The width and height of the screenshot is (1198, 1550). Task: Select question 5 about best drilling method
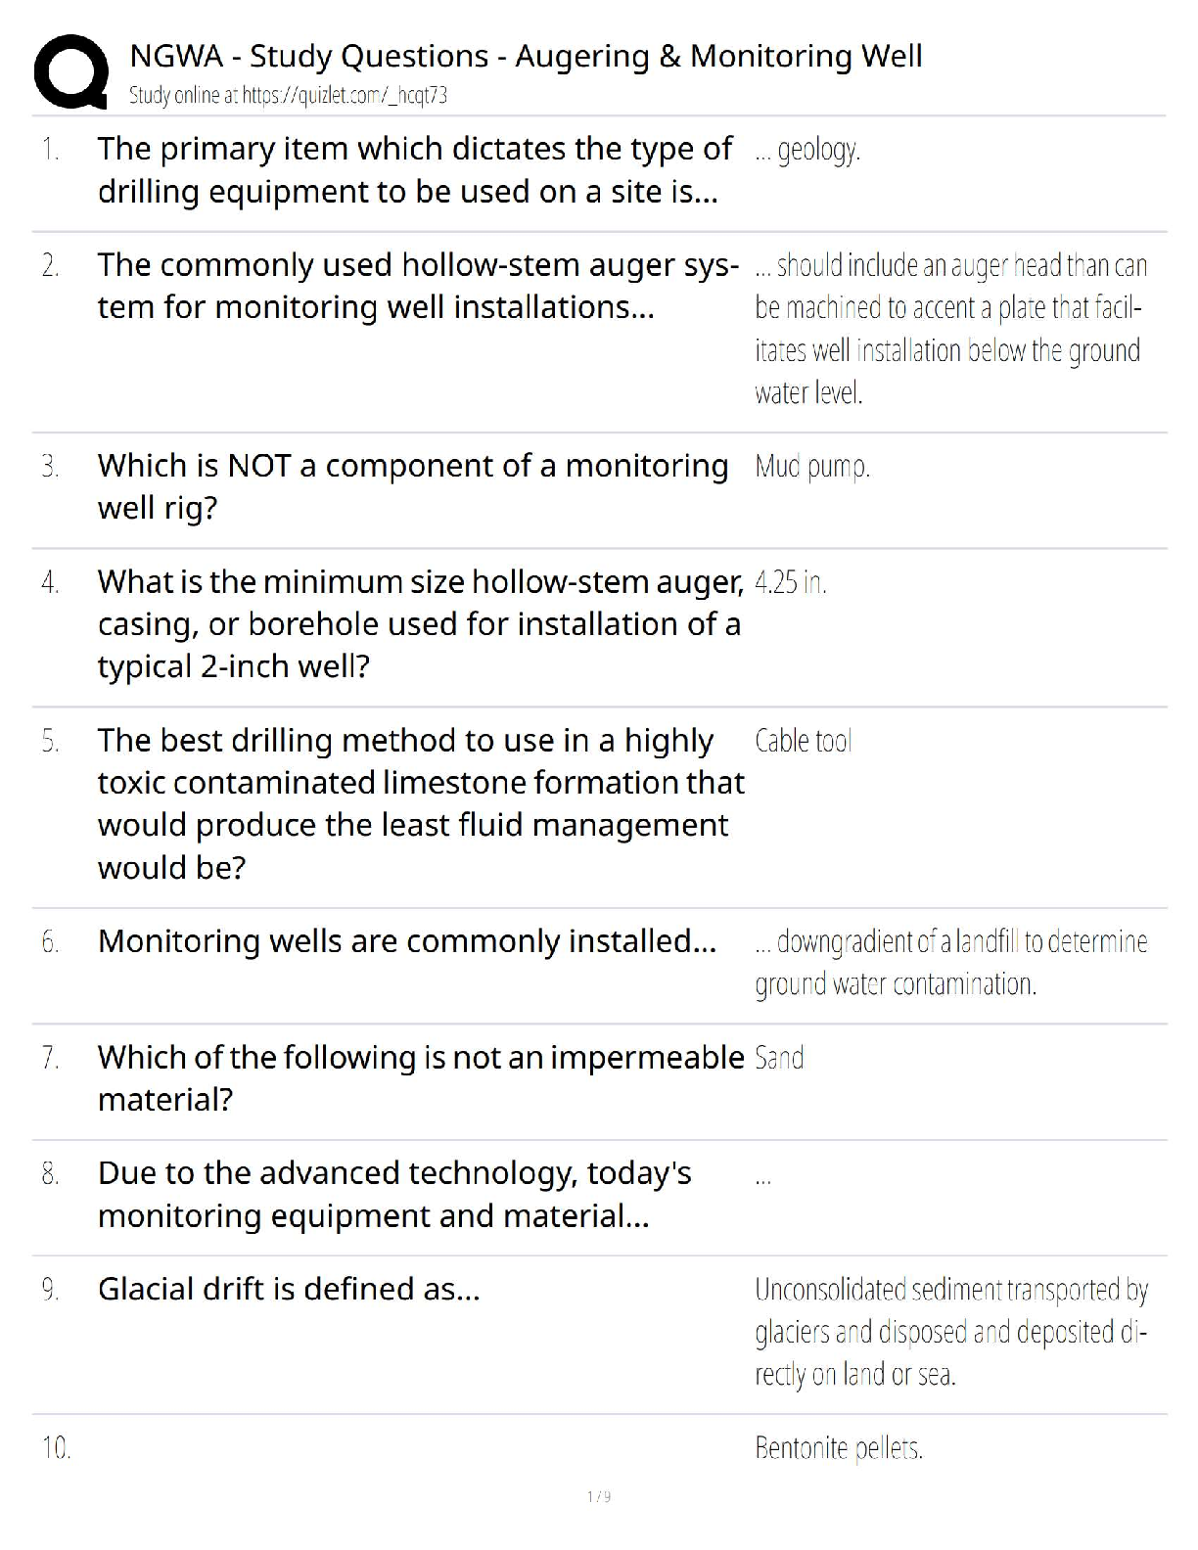point(421,803)
